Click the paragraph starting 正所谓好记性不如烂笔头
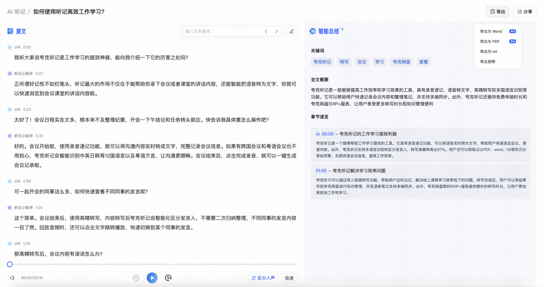Viewport: 544px width, 287px height. (x=155, y=89)
